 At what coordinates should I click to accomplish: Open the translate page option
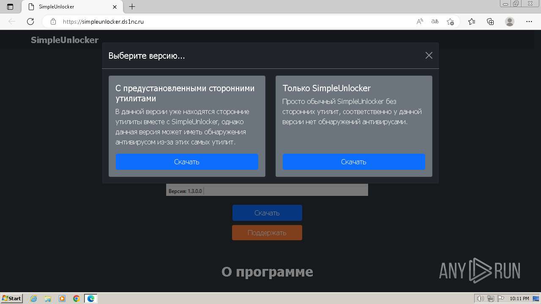435,22
